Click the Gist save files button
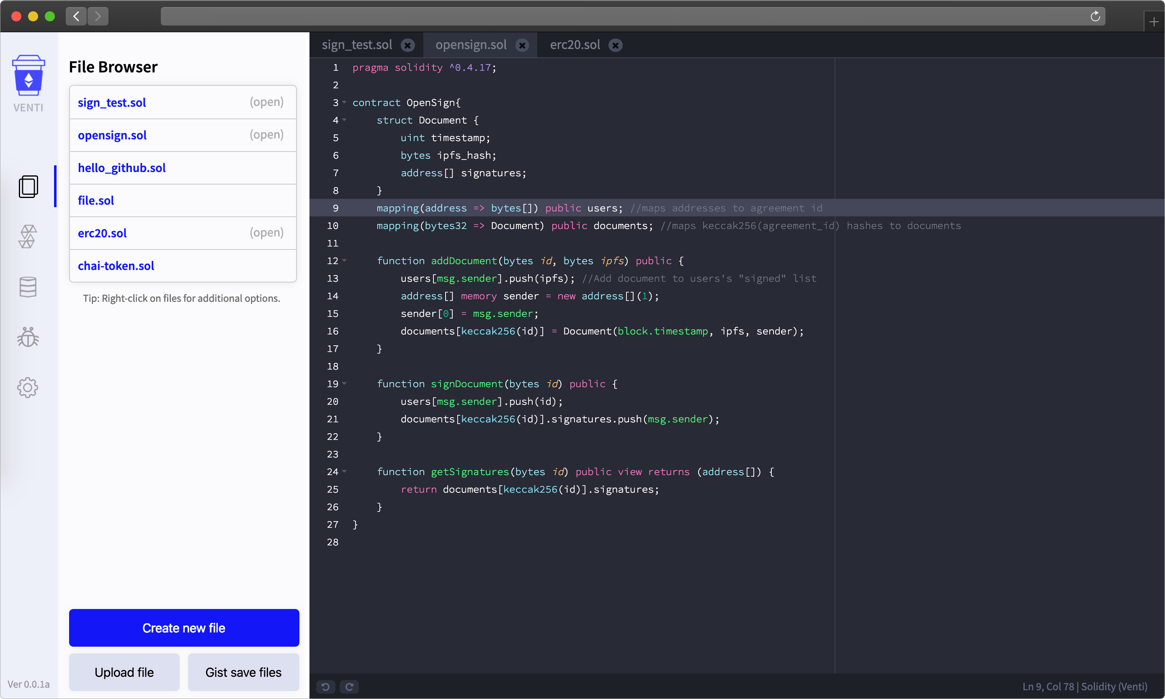Viewport: 1165px width, 699px height. coord(243,672)
